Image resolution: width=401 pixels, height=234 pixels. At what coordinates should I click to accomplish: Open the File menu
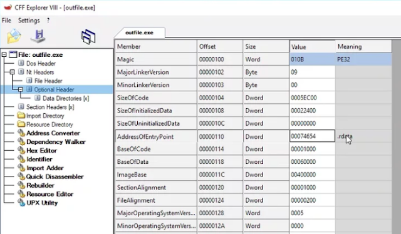(x=6, y=21)
